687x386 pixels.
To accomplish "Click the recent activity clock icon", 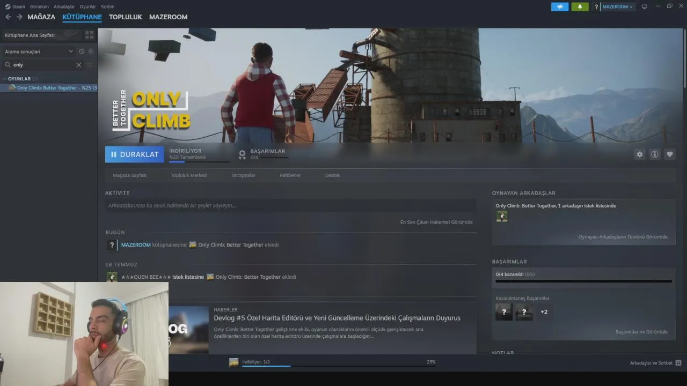I will point(82,51).
